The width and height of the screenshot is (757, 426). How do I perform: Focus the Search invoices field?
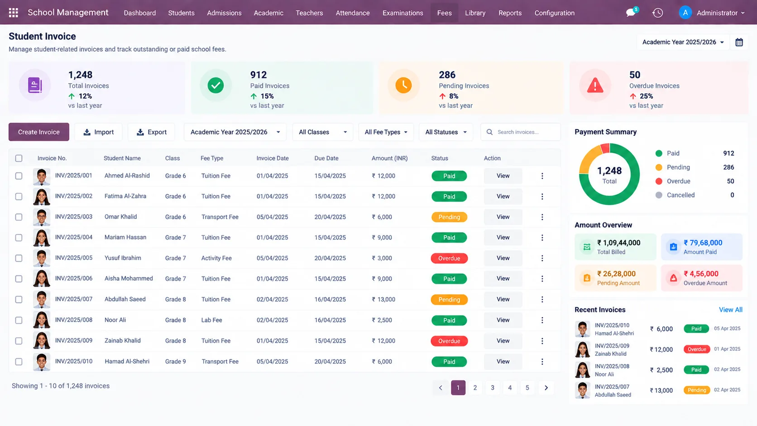[521, 132]
